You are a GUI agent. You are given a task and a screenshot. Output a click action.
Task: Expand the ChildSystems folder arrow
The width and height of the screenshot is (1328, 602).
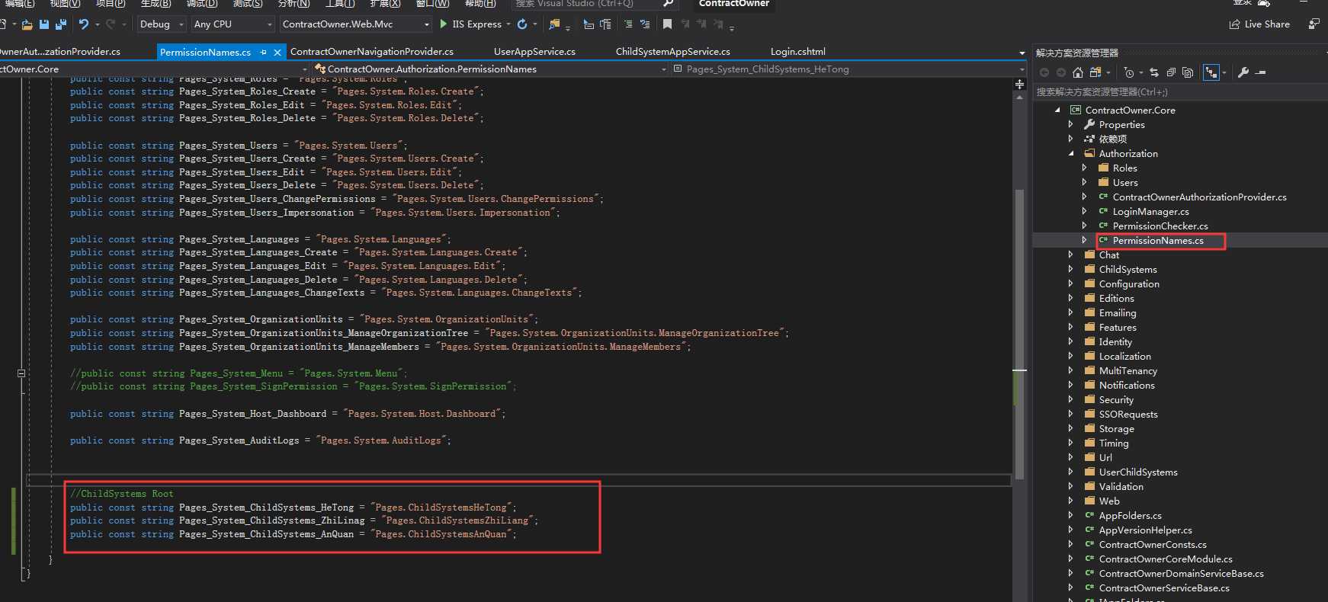[x=1071, y=269]
